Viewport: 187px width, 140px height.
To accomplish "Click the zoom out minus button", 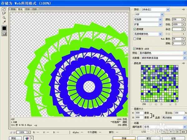I will click(x=11, y=132).
